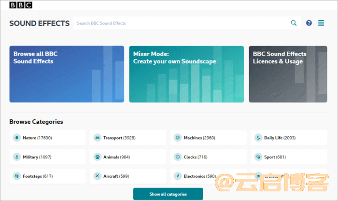Click the Animals paw icon

pyautogui.click(x=98, y=157)
